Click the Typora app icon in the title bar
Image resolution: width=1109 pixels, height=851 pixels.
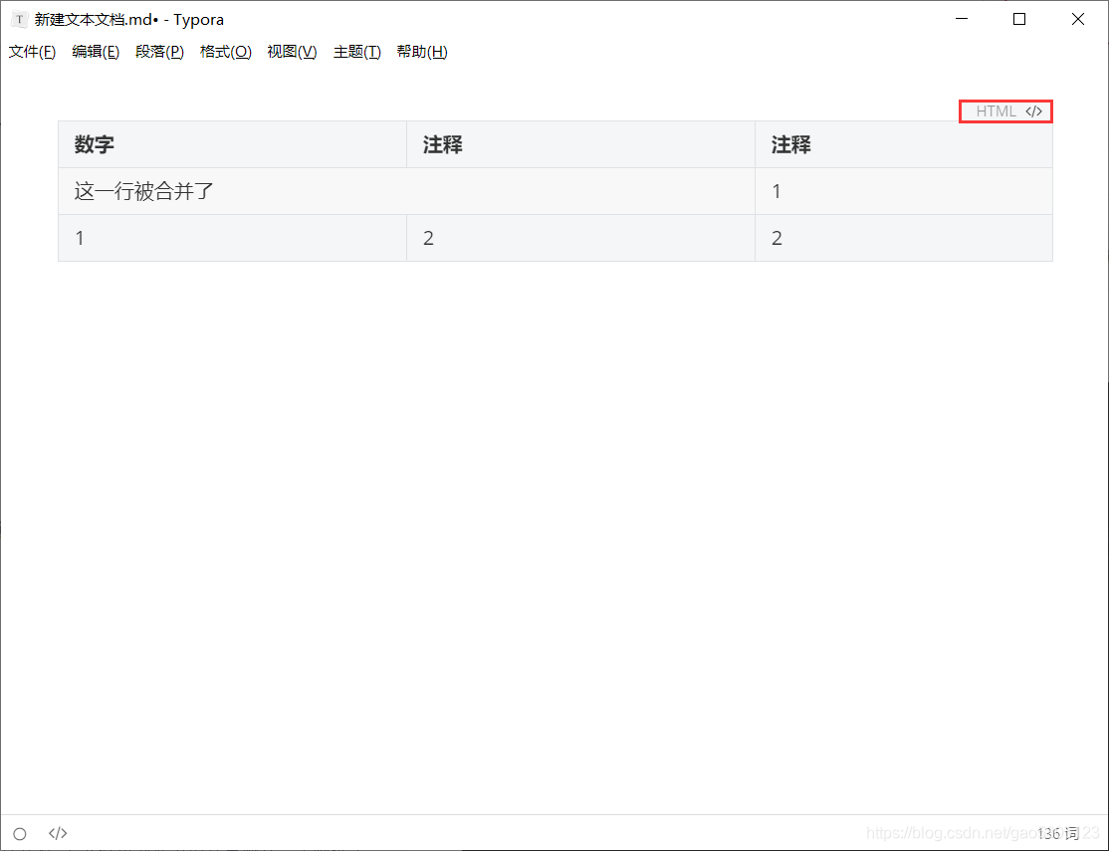click(x=18, y=19)
